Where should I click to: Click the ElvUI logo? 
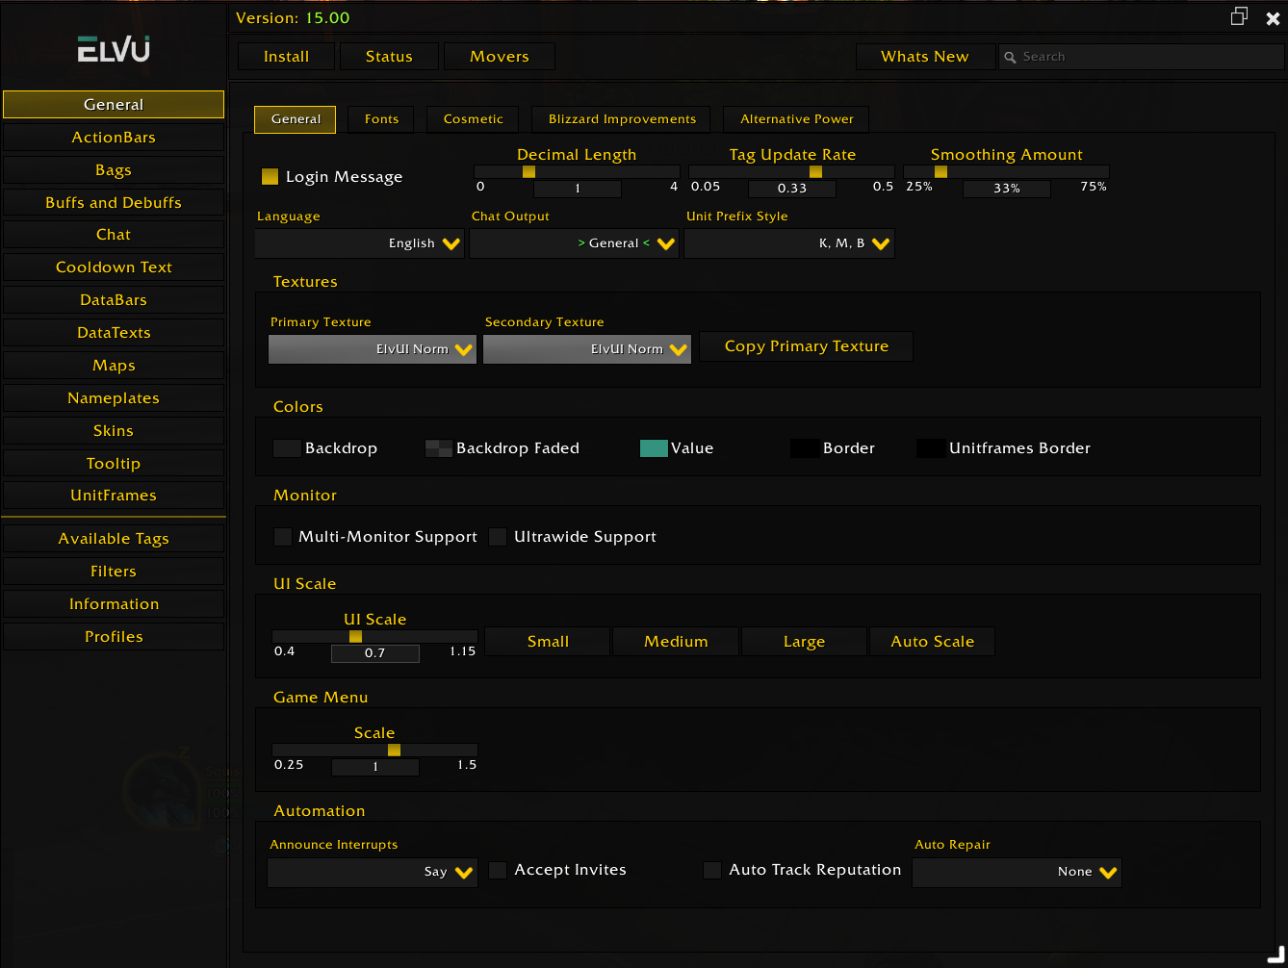point(114,50)
